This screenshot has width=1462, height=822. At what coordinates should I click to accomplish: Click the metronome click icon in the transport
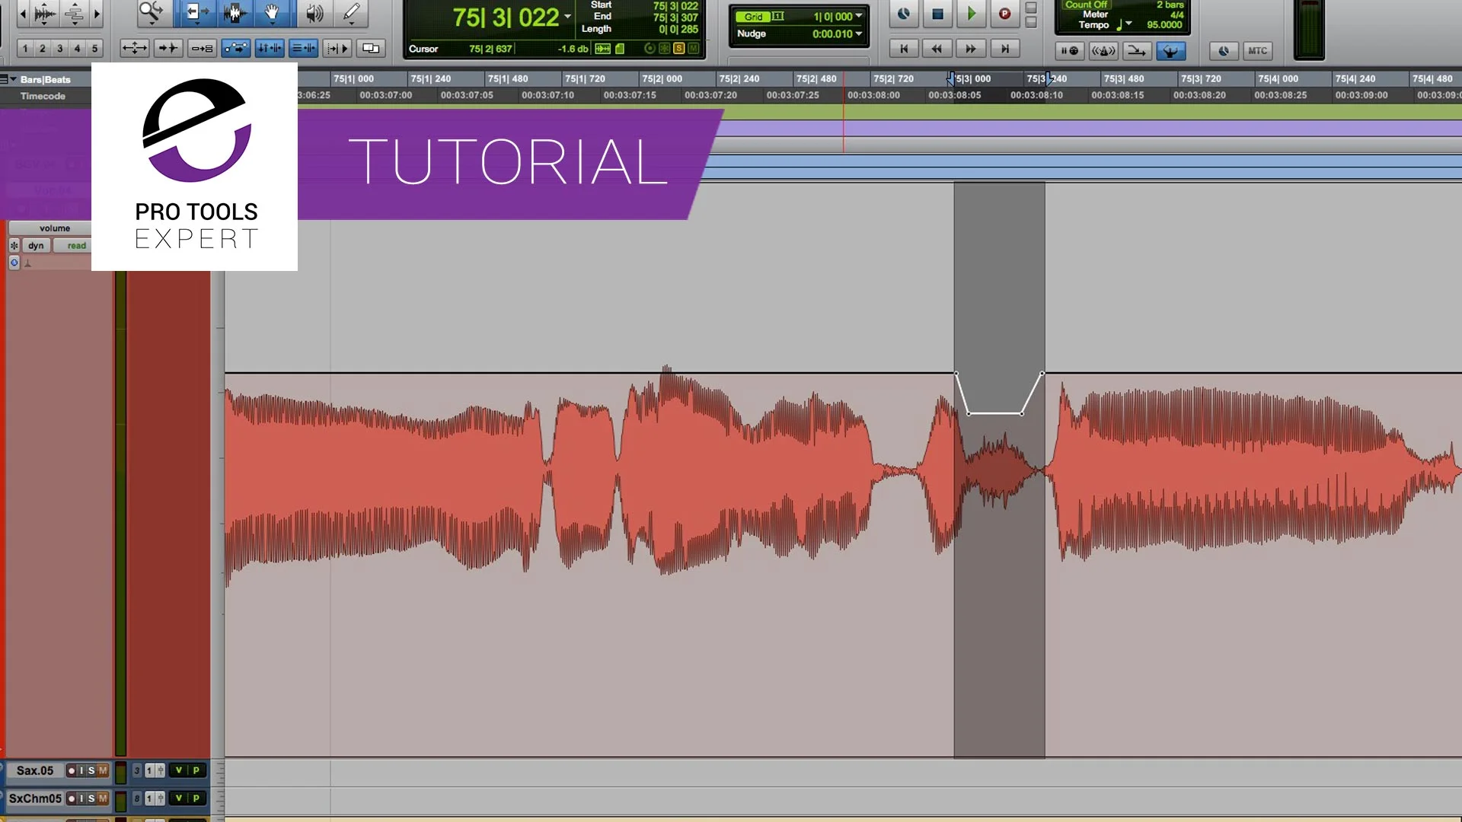[1103, 51]
